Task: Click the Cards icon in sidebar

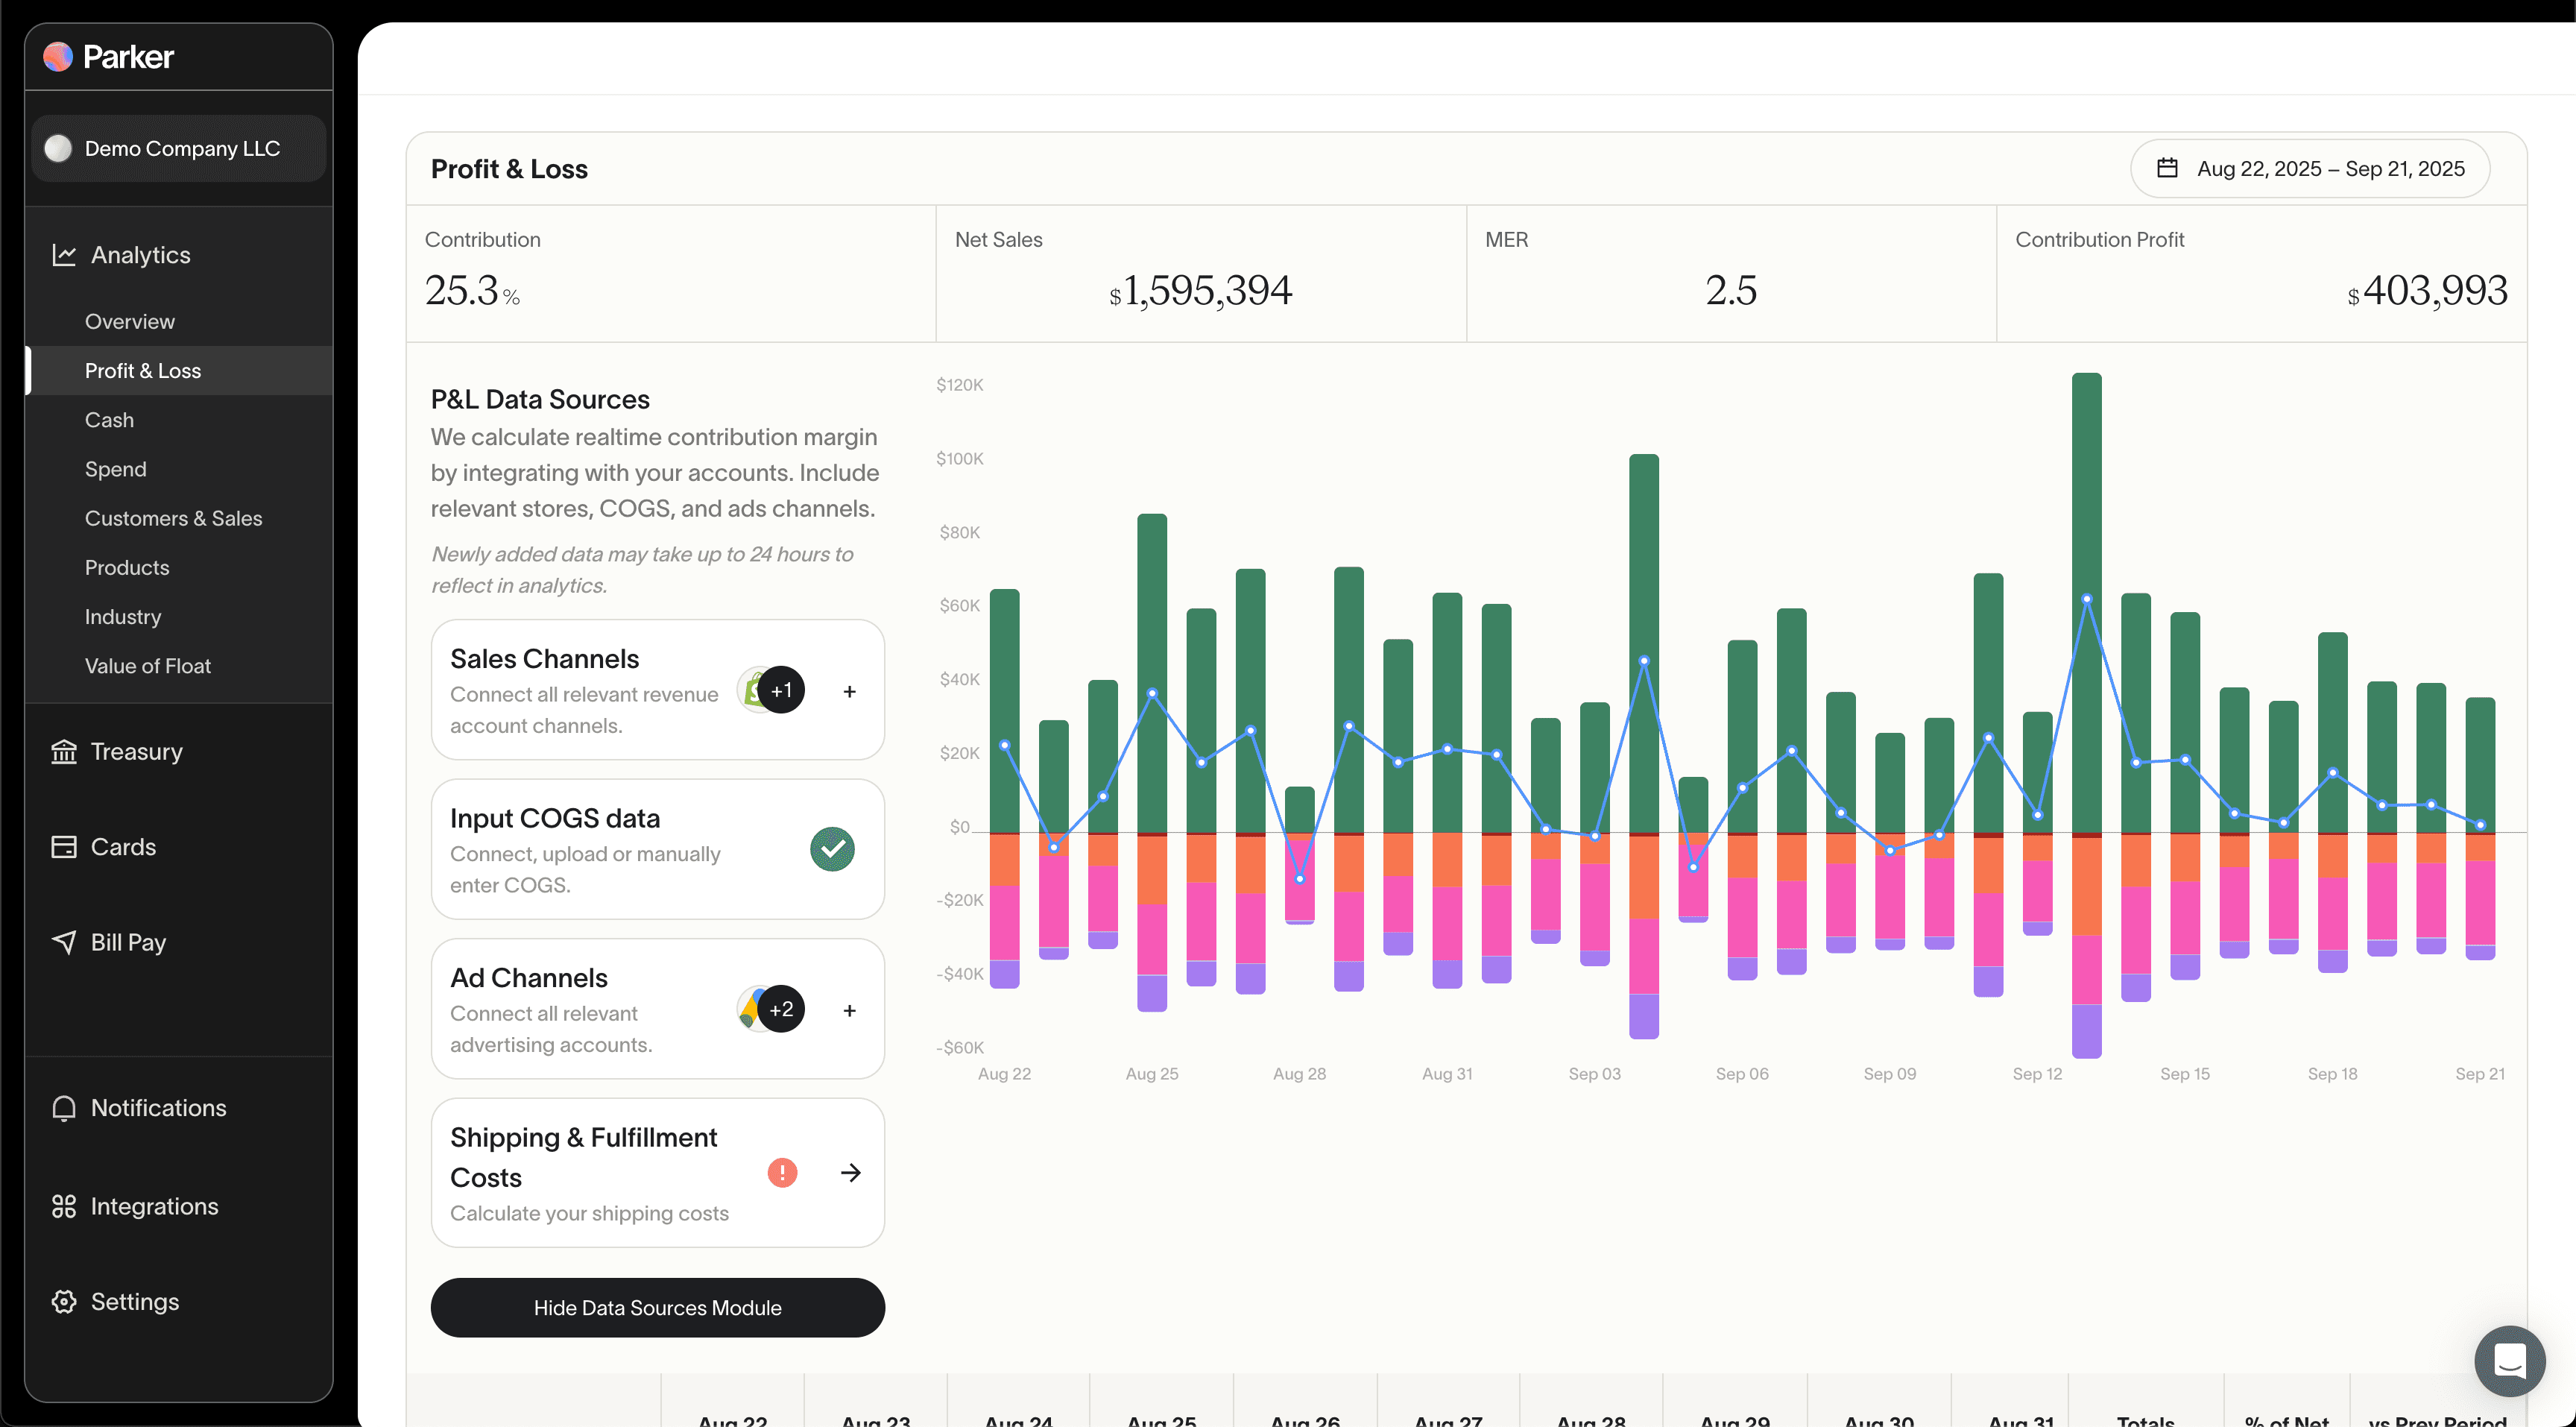Action: point(64,847)
